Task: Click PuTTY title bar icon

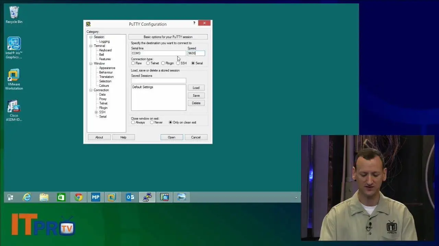Action: coord(88,24)
